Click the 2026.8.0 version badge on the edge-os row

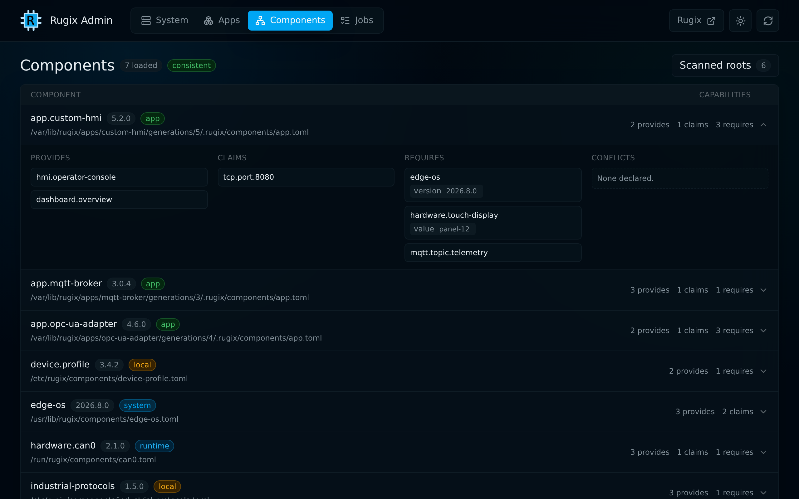[92, 406]
